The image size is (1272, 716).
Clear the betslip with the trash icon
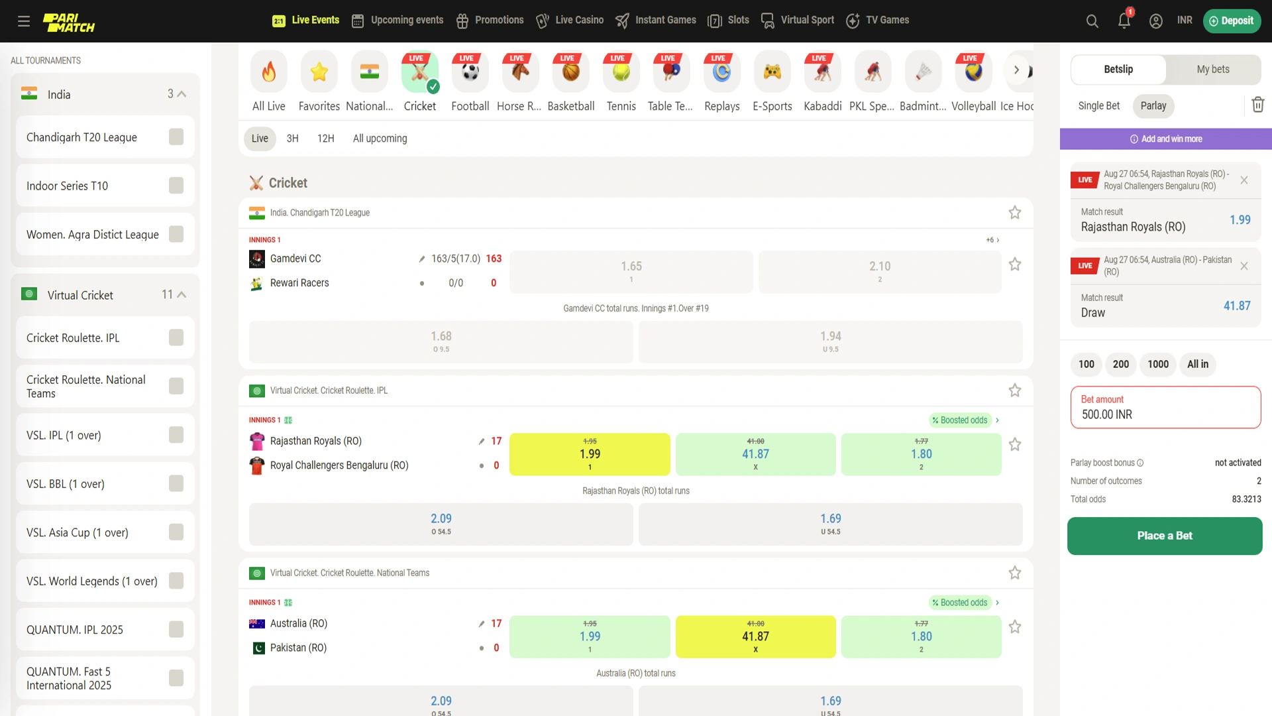coord(1257,105)
